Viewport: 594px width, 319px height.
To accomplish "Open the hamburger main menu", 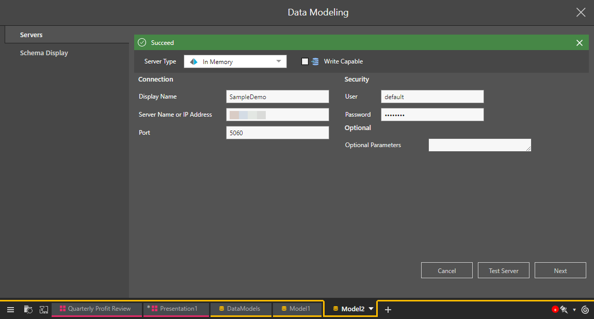I will [10, 309].
